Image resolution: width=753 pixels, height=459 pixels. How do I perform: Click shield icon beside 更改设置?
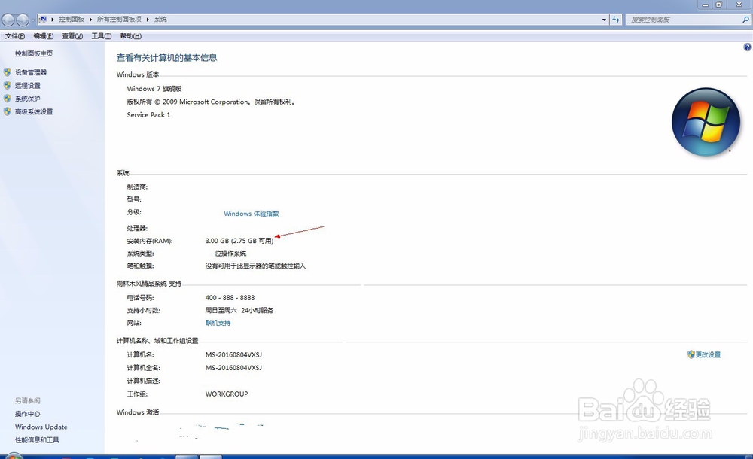691,354
